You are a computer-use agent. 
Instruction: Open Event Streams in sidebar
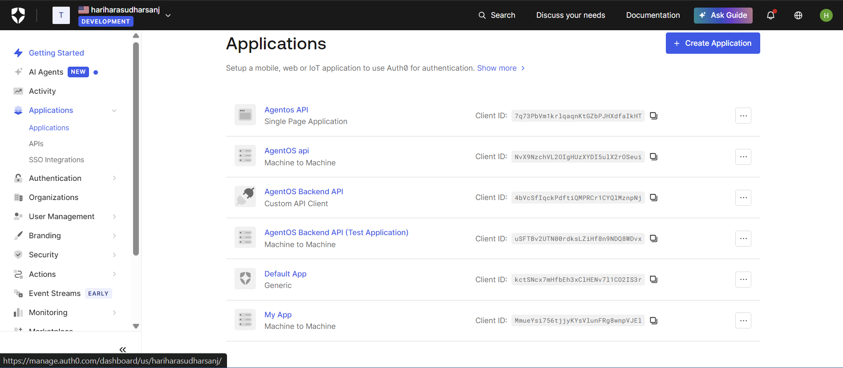click(55, 293)
